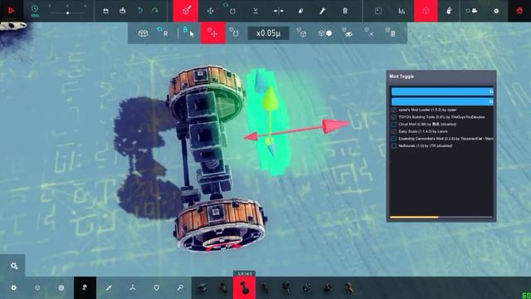
Task: Click the overlapping cubes icon in secondary toolbar
Action: [x=144, y=33]
